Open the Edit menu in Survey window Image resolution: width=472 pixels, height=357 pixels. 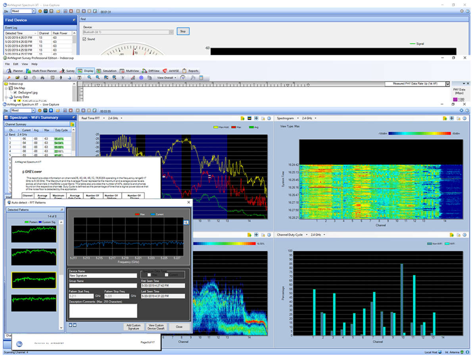pyautogui.click(x=15, y=64)
